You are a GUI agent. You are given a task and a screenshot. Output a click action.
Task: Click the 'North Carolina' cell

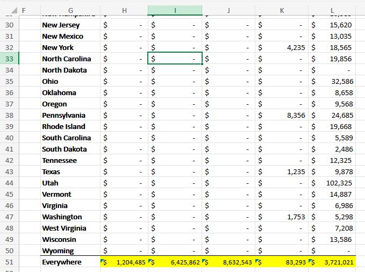point(70,59)
